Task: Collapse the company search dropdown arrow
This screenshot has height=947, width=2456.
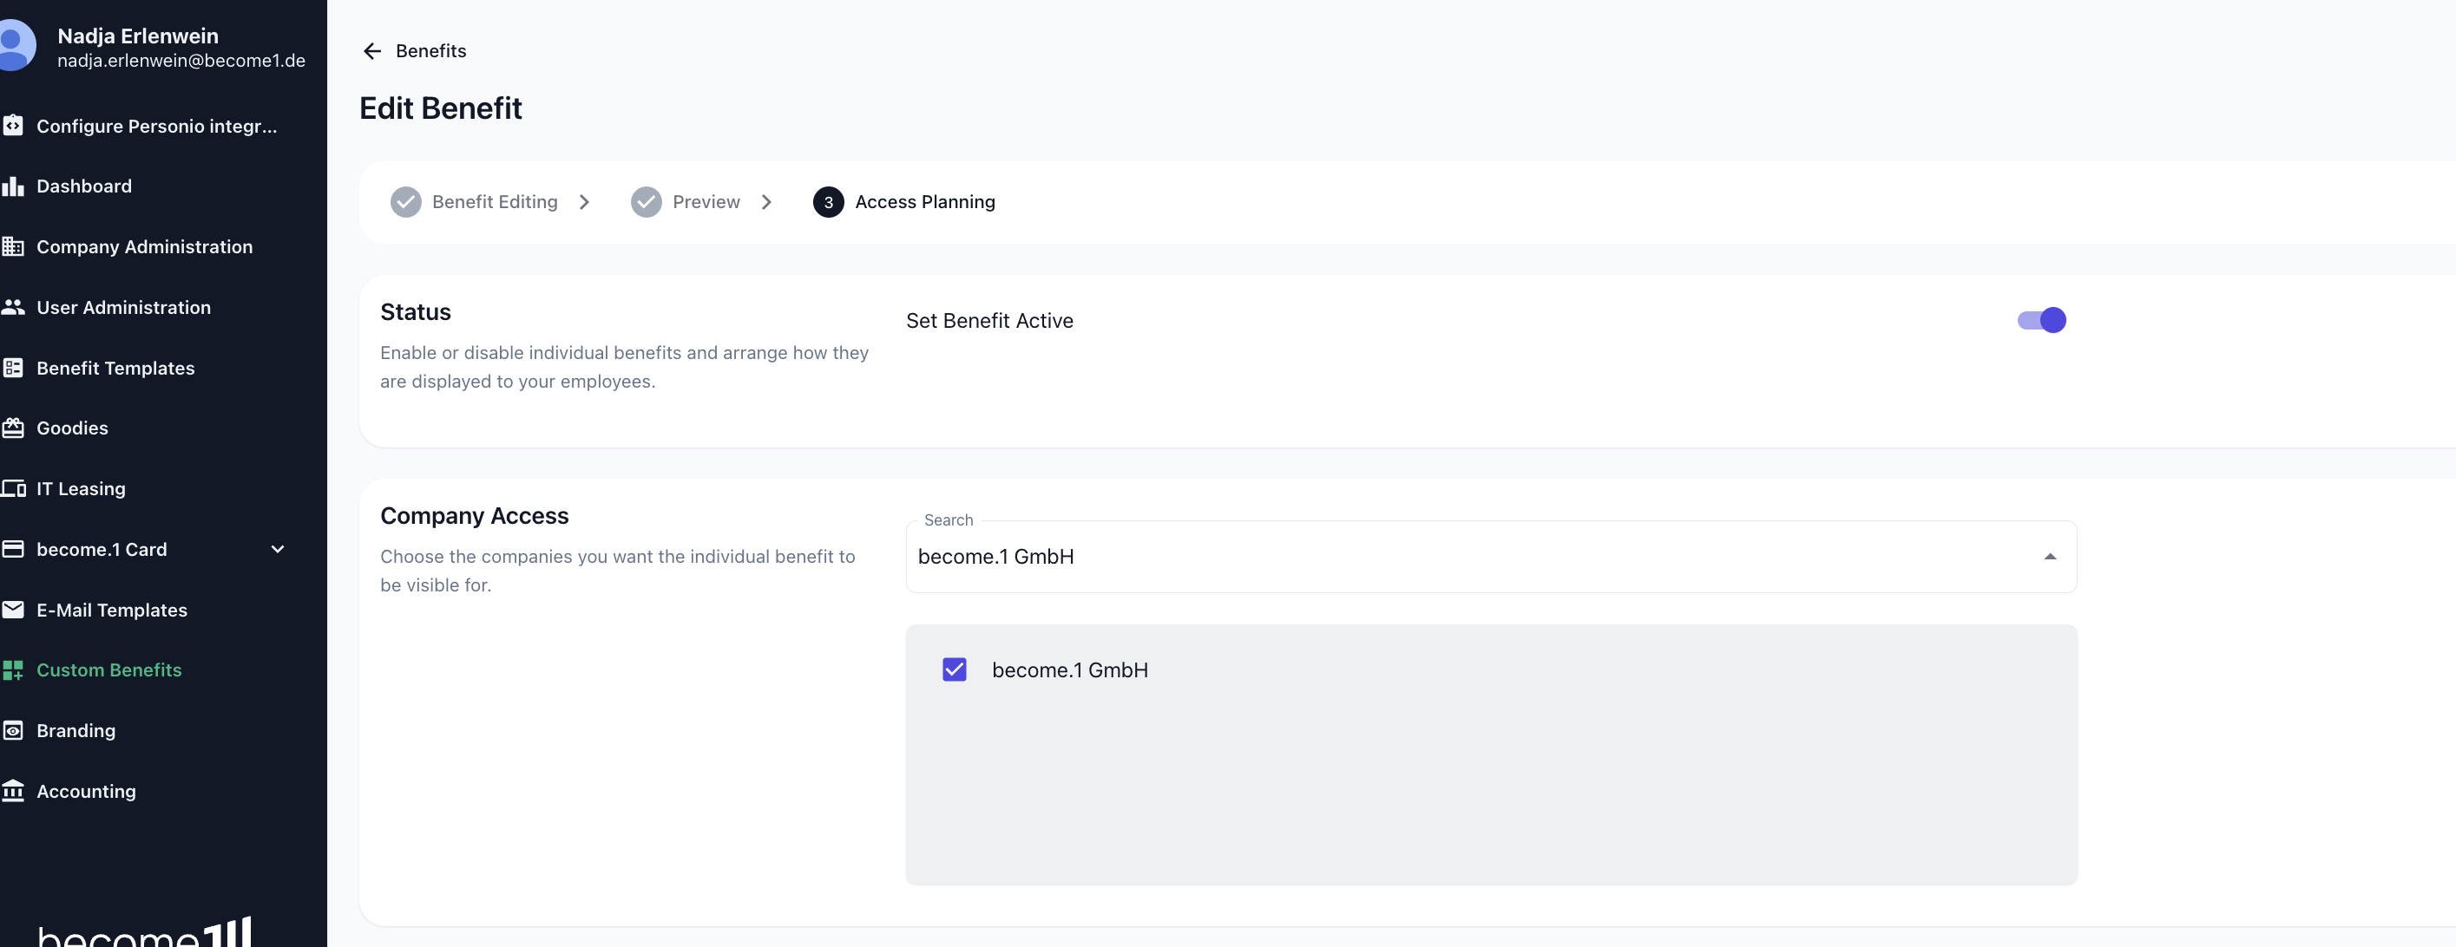Action: point(2050,557)
